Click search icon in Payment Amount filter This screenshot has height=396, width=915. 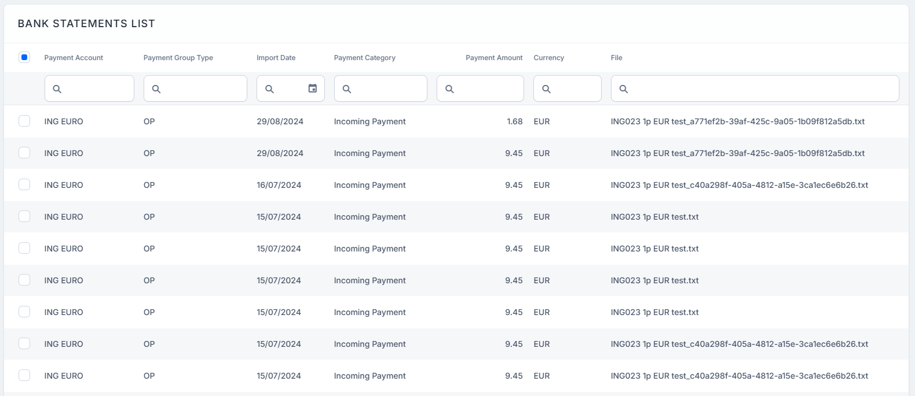449,89
